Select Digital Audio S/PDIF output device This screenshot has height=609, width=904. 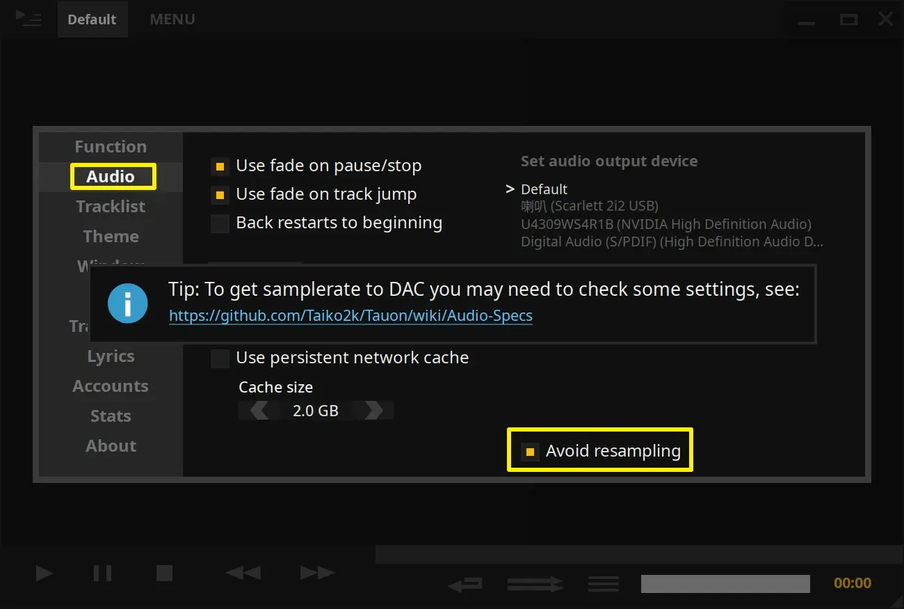672,242
